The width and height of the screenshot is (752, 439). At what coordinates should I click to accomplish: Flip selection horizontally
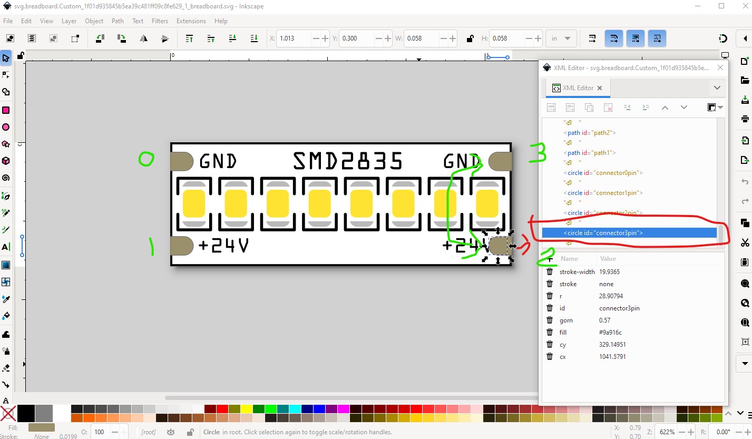click(x=143, y=38)
